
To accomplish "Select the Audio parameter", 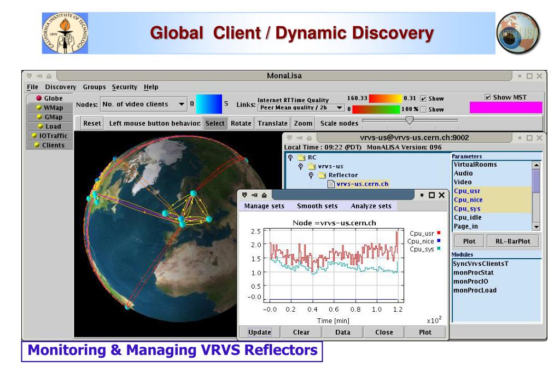I will click(x=493, y=173).
